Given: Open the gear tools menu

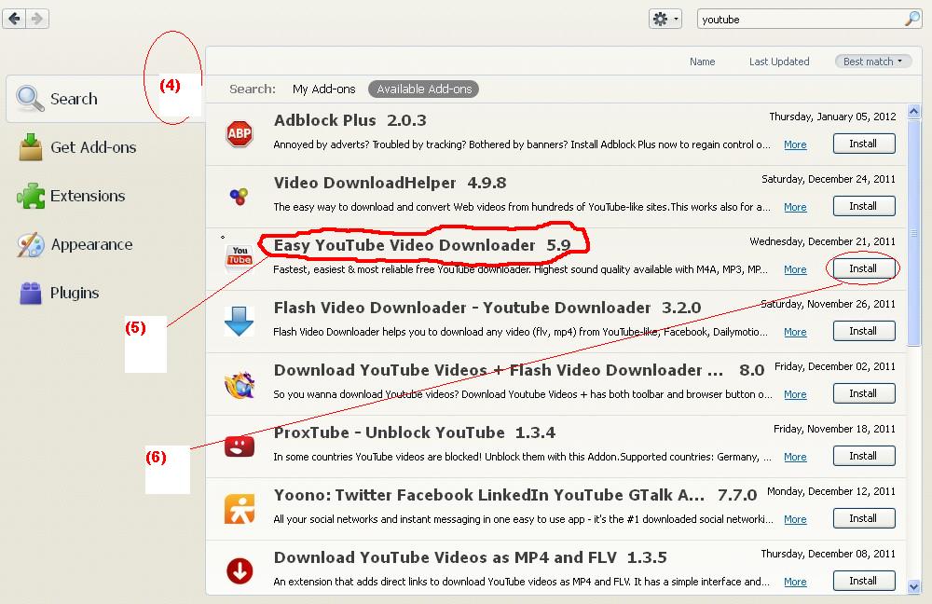Looking at the screenshot, I should 665,19.
